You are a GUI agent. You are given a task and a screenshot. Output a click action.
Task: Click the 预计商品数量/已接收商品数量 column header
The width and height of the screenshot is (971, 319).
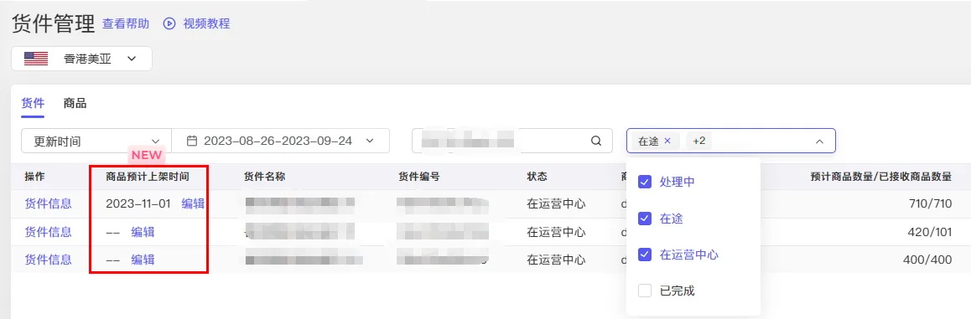[x=881, y=176]
